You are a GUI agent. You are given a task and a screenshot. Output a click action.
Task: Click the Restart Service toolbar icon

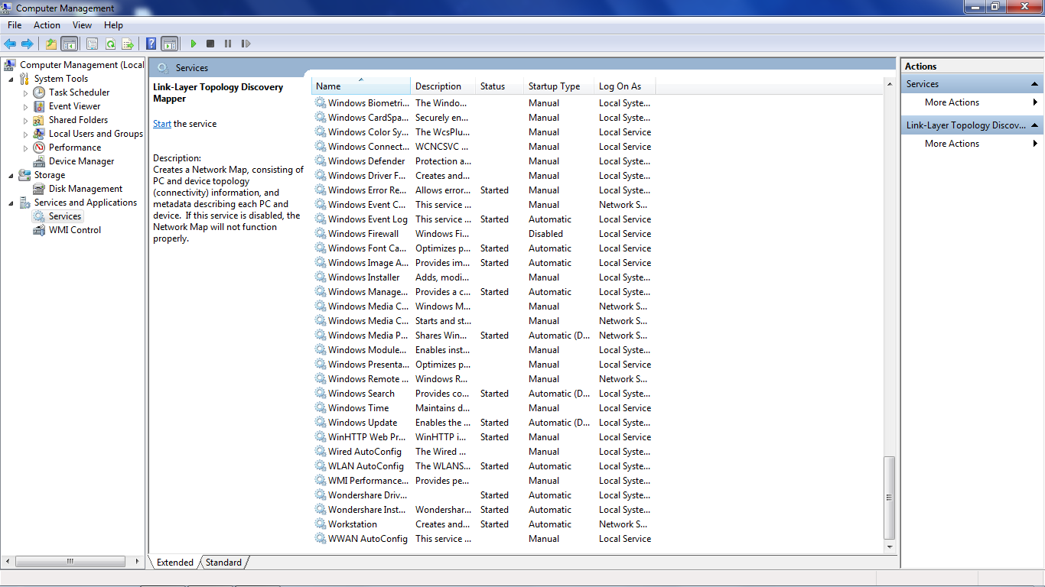[246, 44]
